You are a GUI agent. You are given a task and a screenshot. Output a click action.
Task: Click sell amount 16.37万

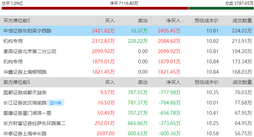tap(139, 31)
